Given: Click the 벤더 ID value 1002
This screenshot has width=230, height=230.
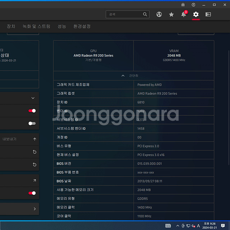Looking at the screenshot, I should point(141,111).
